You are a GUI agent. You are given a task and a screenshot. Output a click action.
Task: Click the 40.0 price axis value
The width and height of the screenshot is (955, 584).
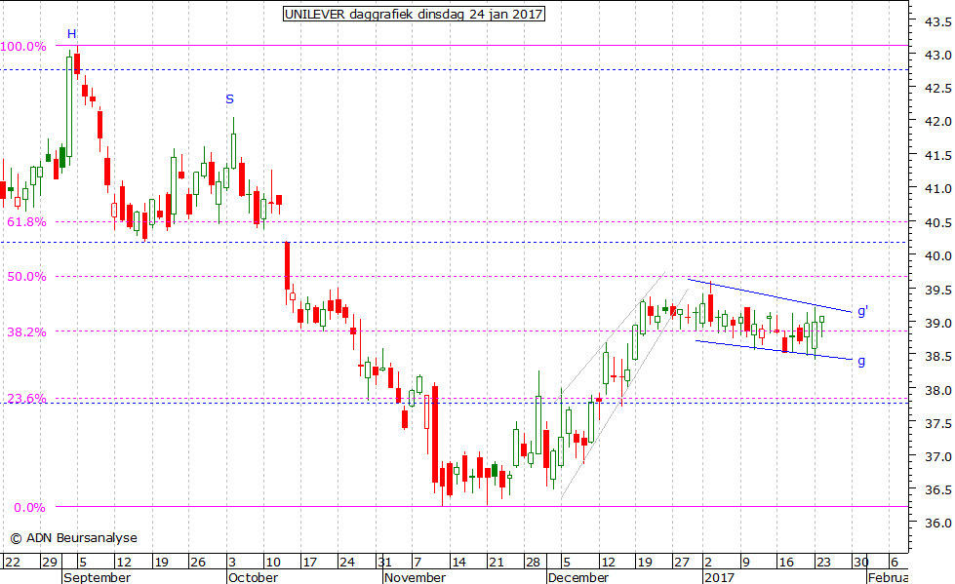pos(938,255)
